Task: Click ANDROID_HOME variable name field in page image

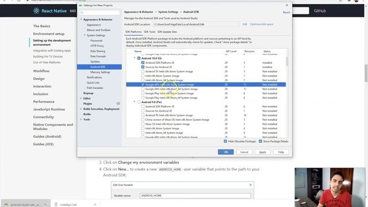Action: (x=195, y=195)
